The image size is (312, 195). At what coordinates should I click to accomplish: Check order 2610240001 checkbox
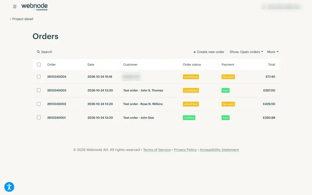point(39,118)
